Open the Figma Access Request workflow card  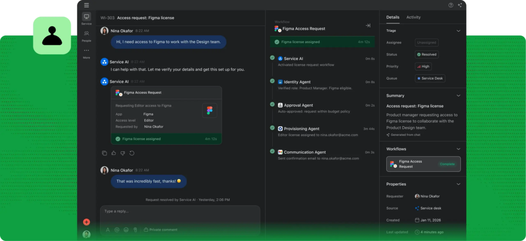coord(423,164)
